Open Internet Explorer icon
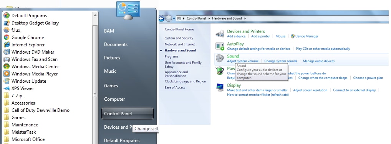The height and width of the screenshot is (144, 391). (7, 45)
